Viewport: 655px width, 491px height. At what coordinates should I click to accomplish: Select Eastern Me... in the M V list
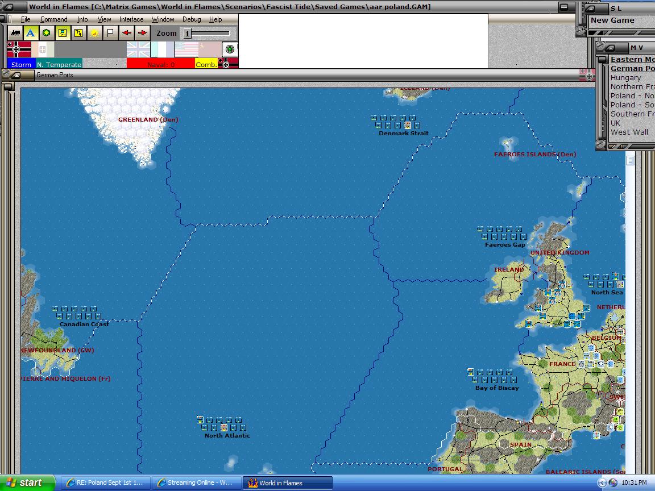pyautogui.click(x=632, y=59)
